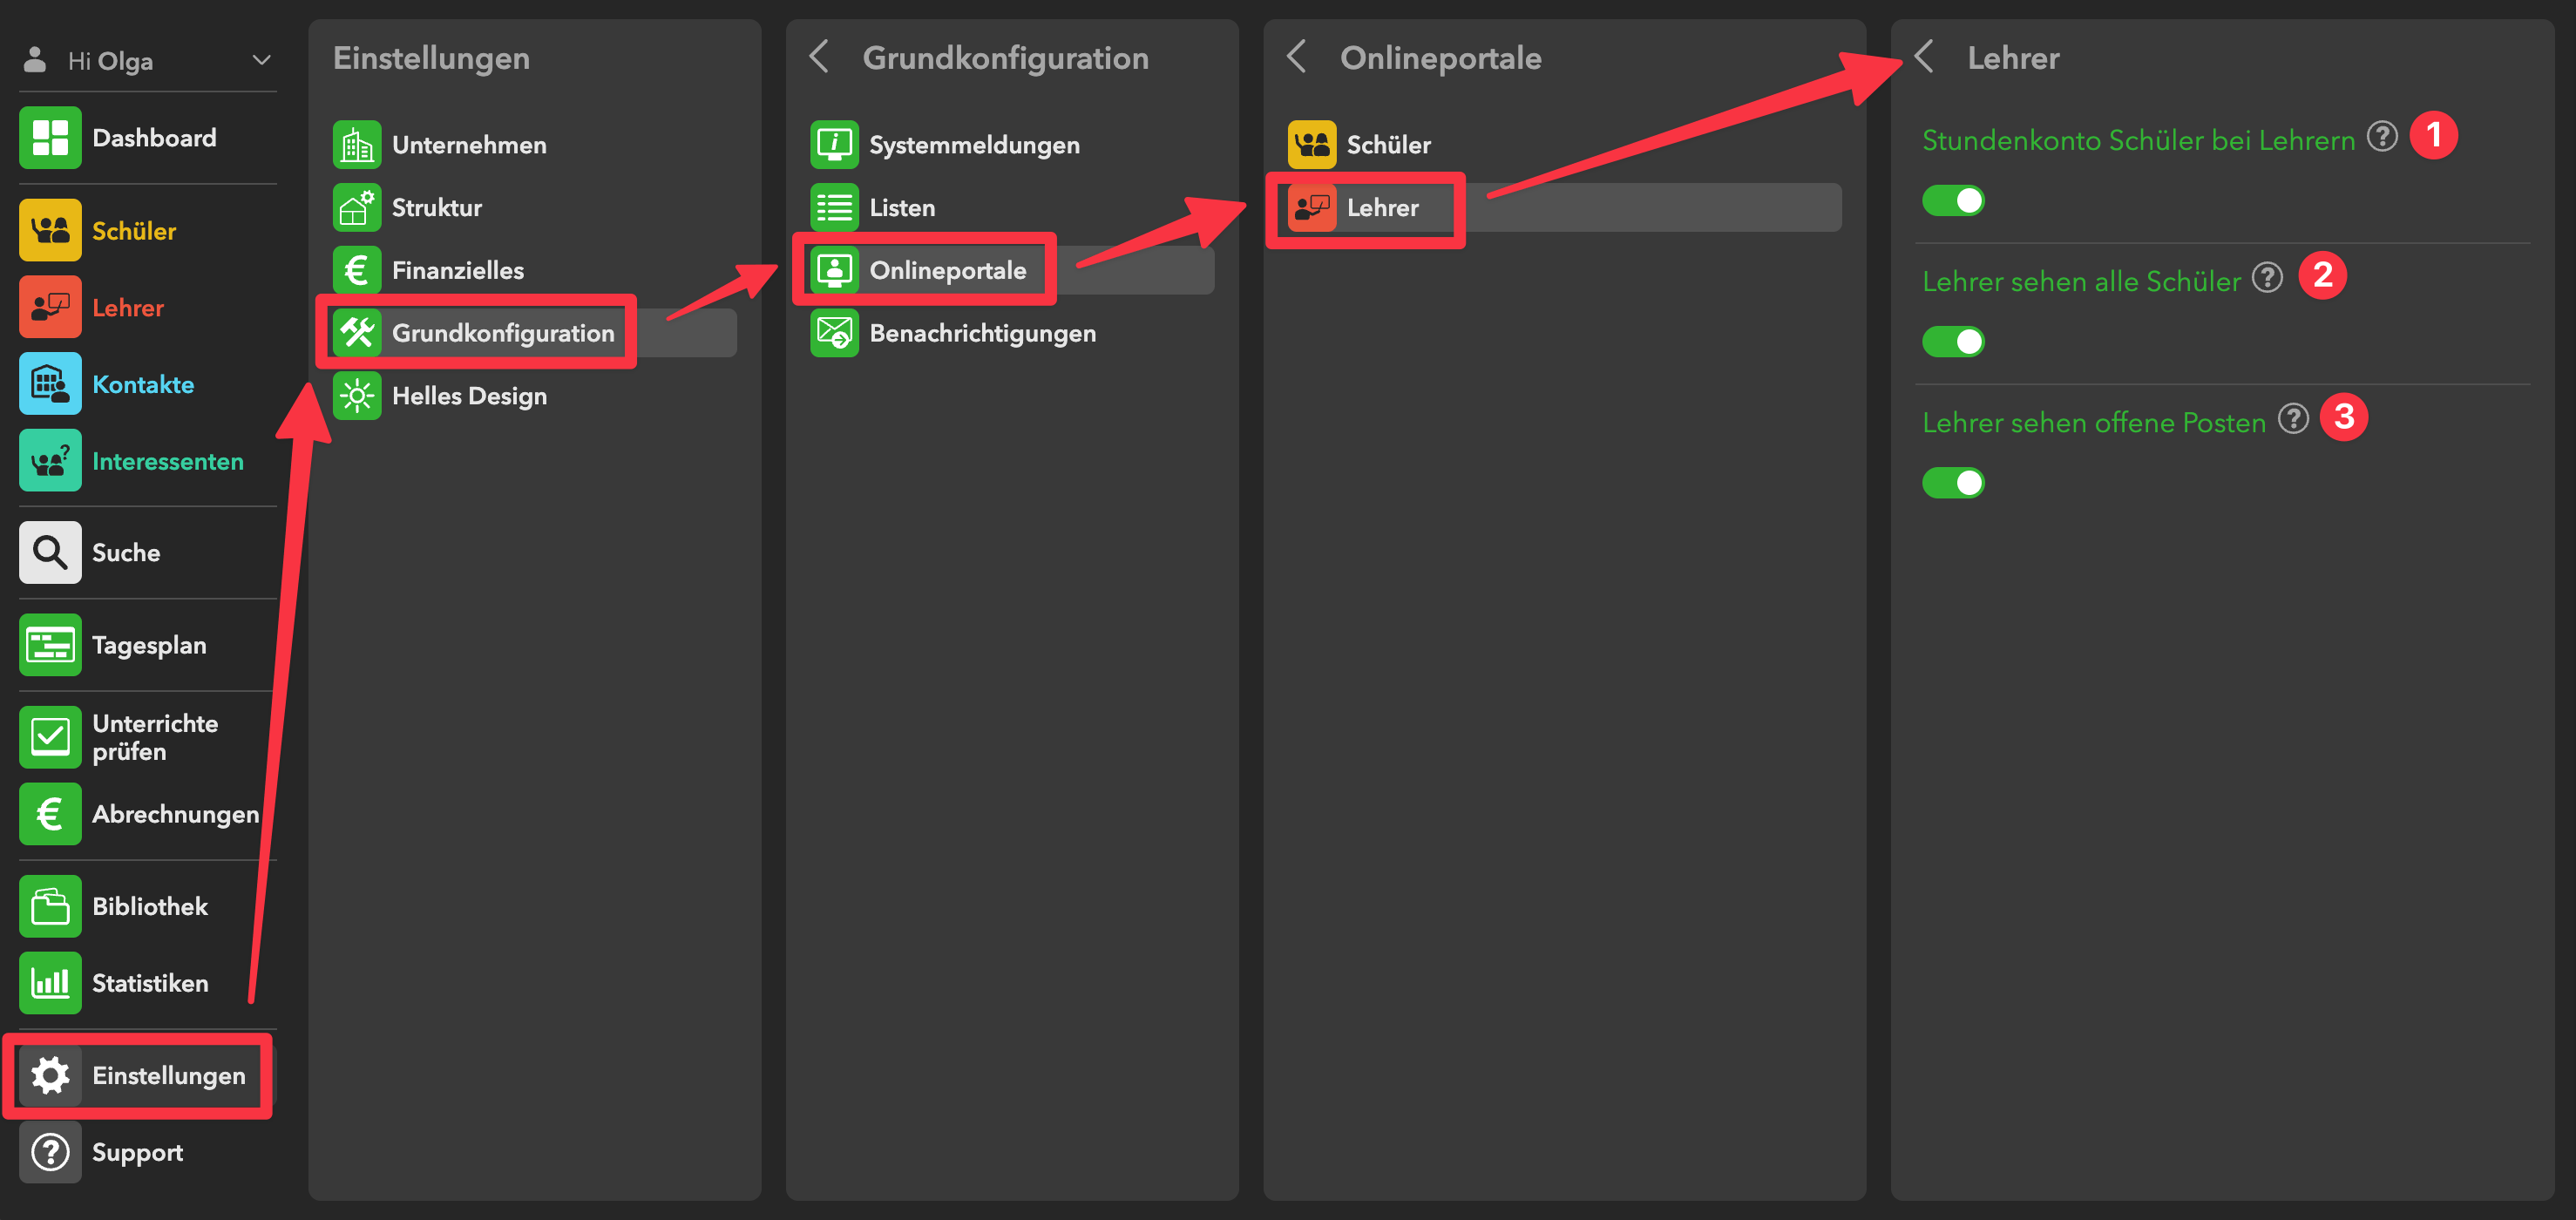2576x1220 pixels.
Task: Click the Suche label
Action: [126, 552]
